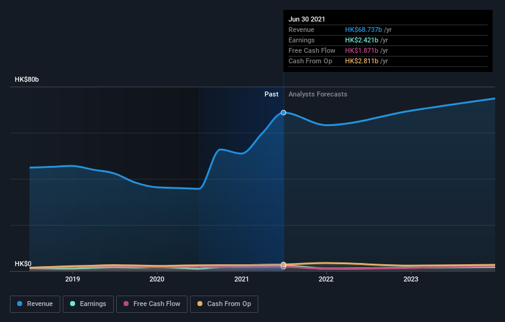Viewport: 505px width, 322px height.
Task: Toggle the Free Cash Flow legend series
Action: click(152, 304)
